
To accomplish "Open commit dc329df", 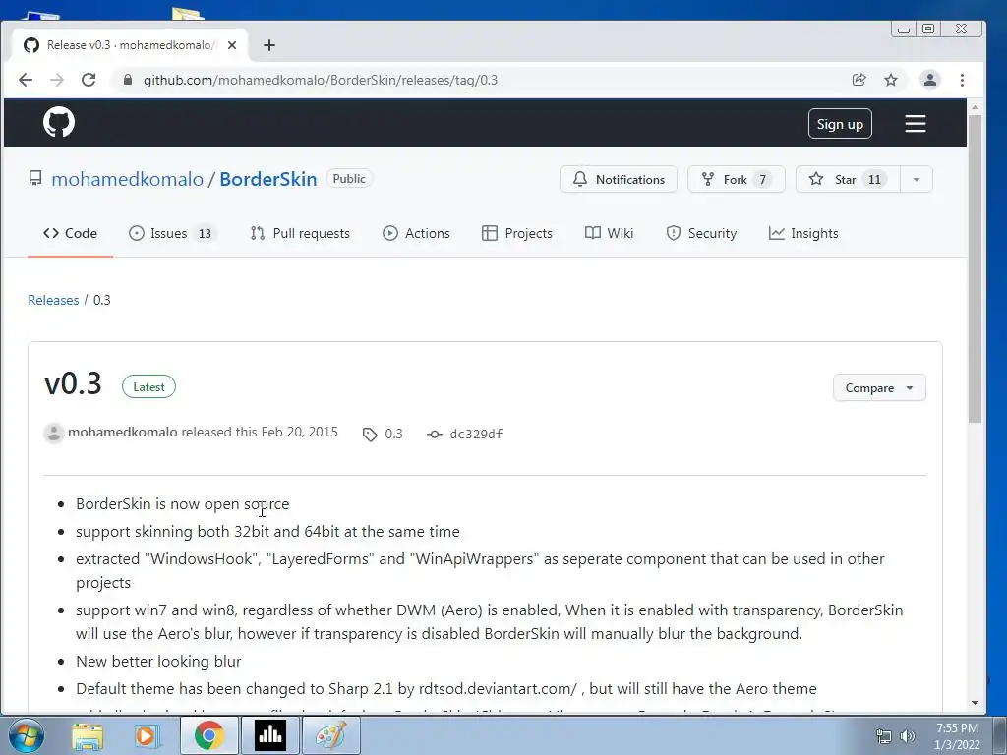I will point(476,434).
